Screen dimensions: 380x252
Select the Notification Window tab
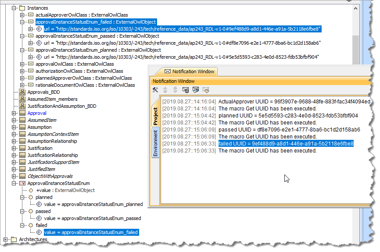(189, 71)
